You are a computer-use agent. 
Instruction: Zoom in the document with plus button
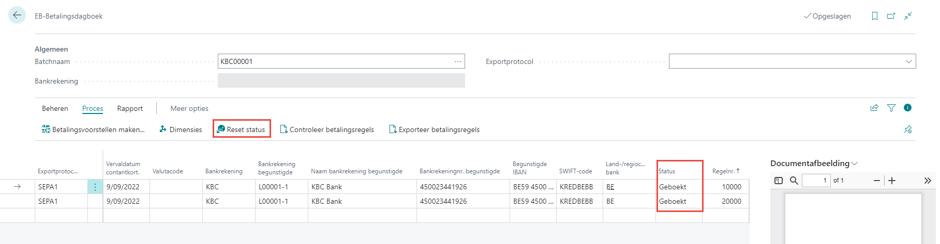point(892,181)
